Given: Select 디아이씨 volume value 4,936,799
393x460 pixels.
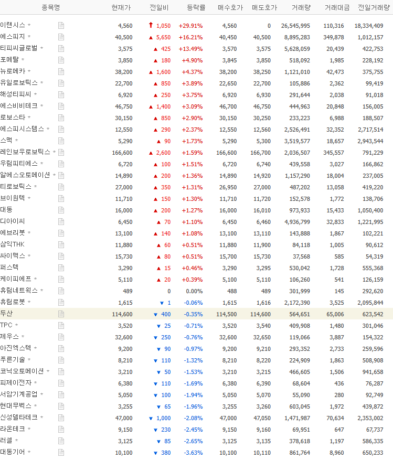Looking at the screenshot, I should click(x=297, y=222).
